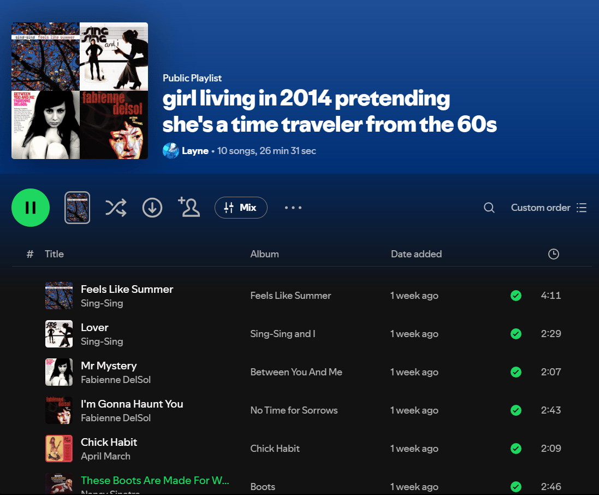599x495 pixels.
Task: Sort by the Title column header
Action: (54, 254)
